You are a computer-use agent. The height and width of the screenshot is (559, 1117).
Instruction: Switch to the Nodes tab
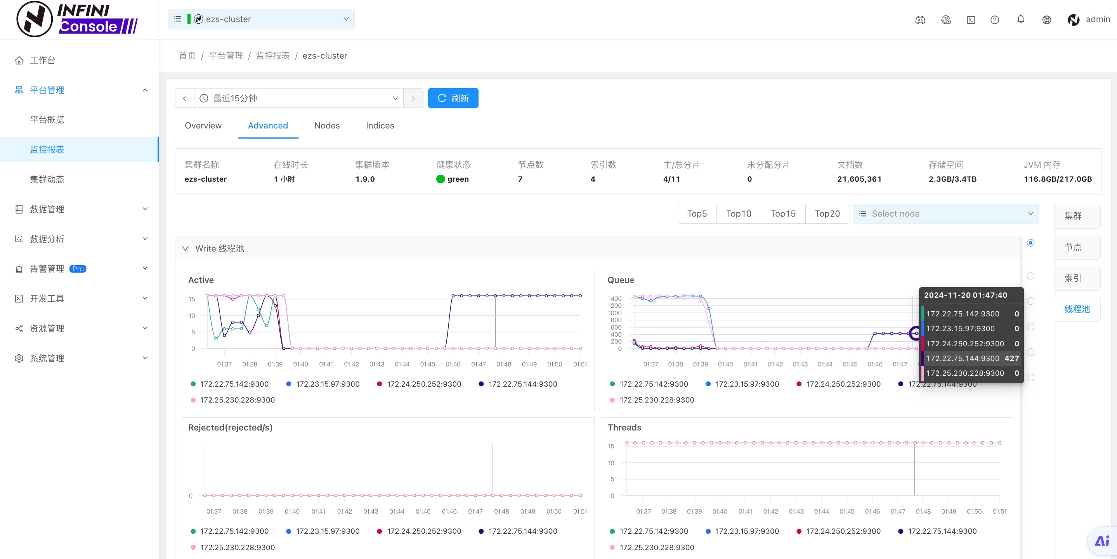coord(327,126)
